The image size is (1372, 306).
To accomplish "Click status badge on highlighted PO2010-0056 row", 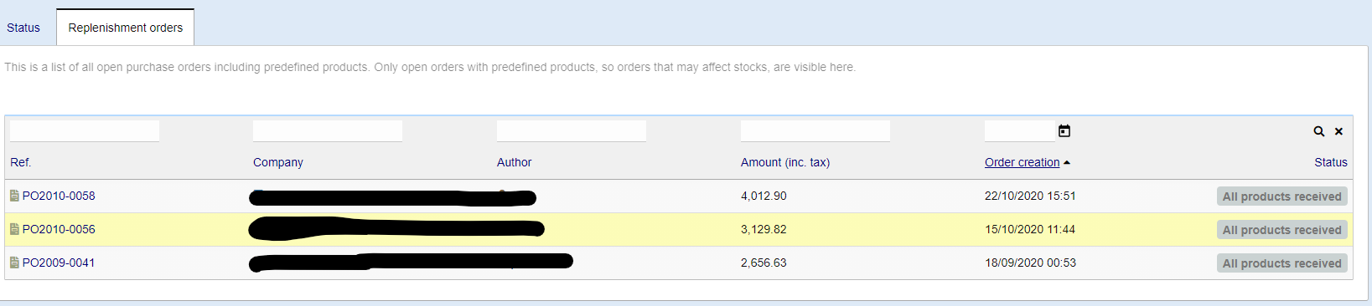I will point(1282,230).
